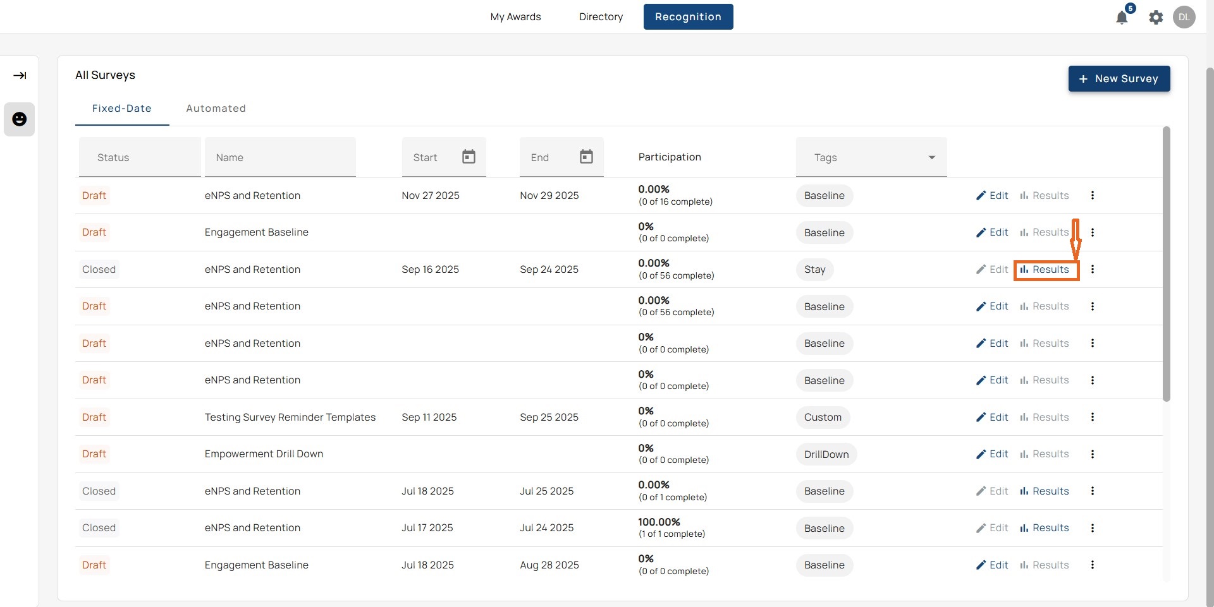Viewport: 1214px width, 607px height.
Task: Click the DrillDown tag chip
Action: point(826,454)
